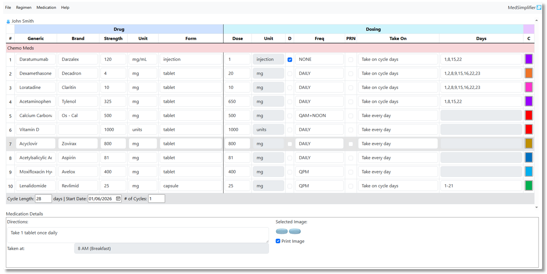
Task: Toggle the D checkbox for Acyclovir
Action: 290,144
